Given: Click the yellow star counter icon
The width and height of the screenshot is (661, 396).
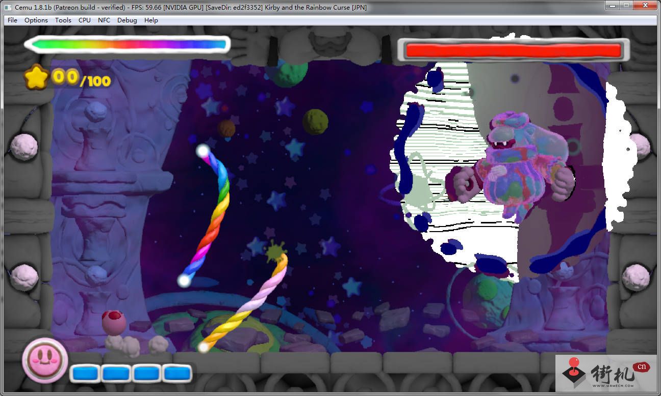Looking at the screenshot, I should click(36, 77).
